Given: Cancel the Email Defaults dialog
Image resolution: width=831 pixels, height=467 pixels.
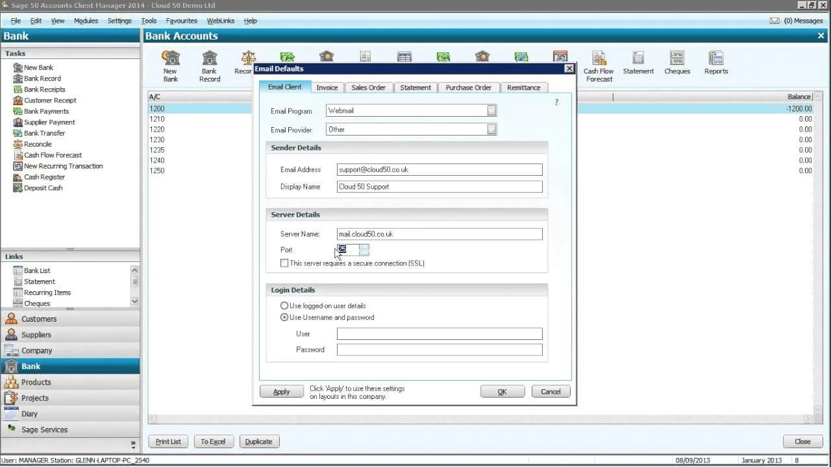Looking at the screenshot, I should click(551, 392).
